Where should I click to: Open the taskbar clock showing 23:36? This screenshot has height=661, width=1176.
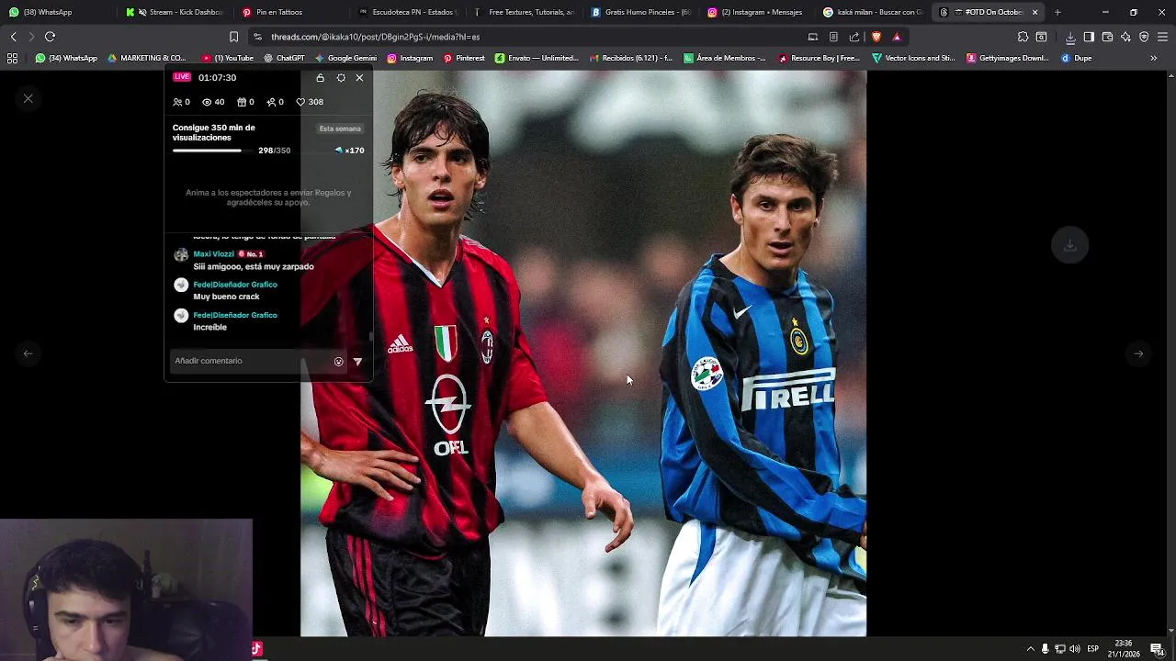(x=1123, y=648)
